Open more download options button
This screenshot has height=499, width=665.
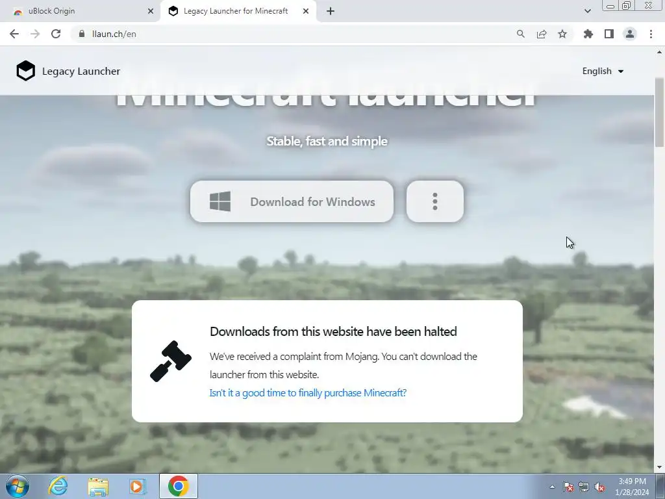pyautogui.click(x=434, y=201)
